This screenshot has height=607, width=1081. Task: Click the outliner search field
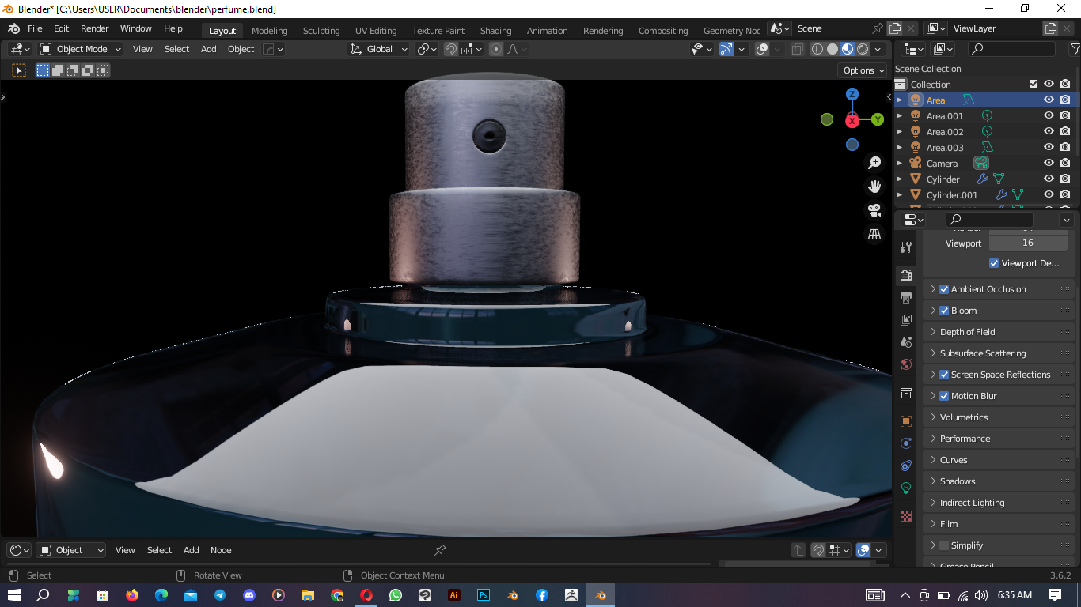pos(1011,49)
